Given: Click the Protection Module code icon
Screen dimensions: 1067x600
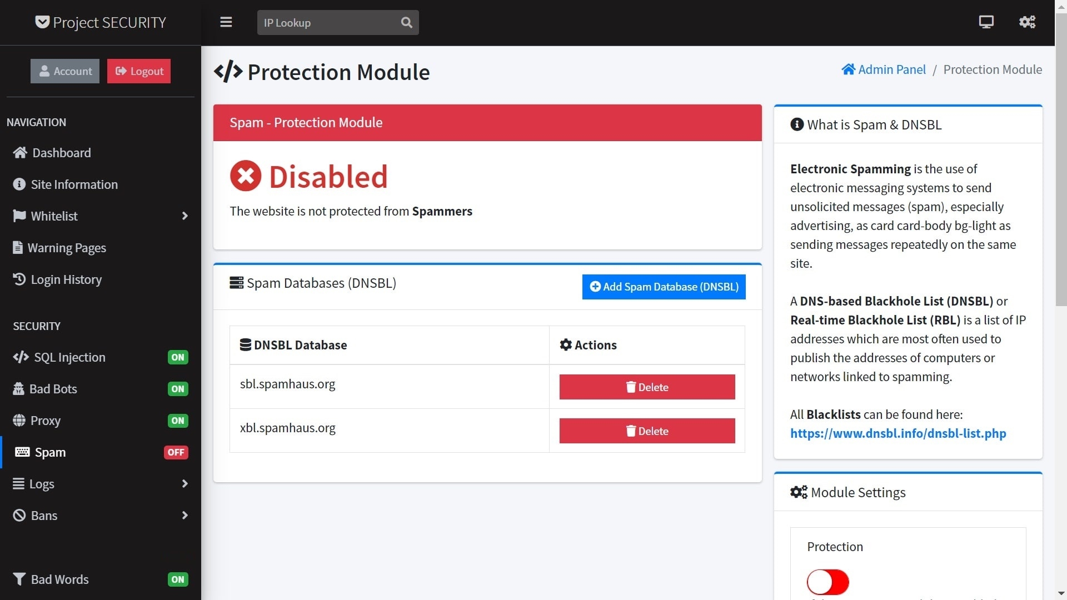Looking at the screenshot, I should (x=227, y=72).
